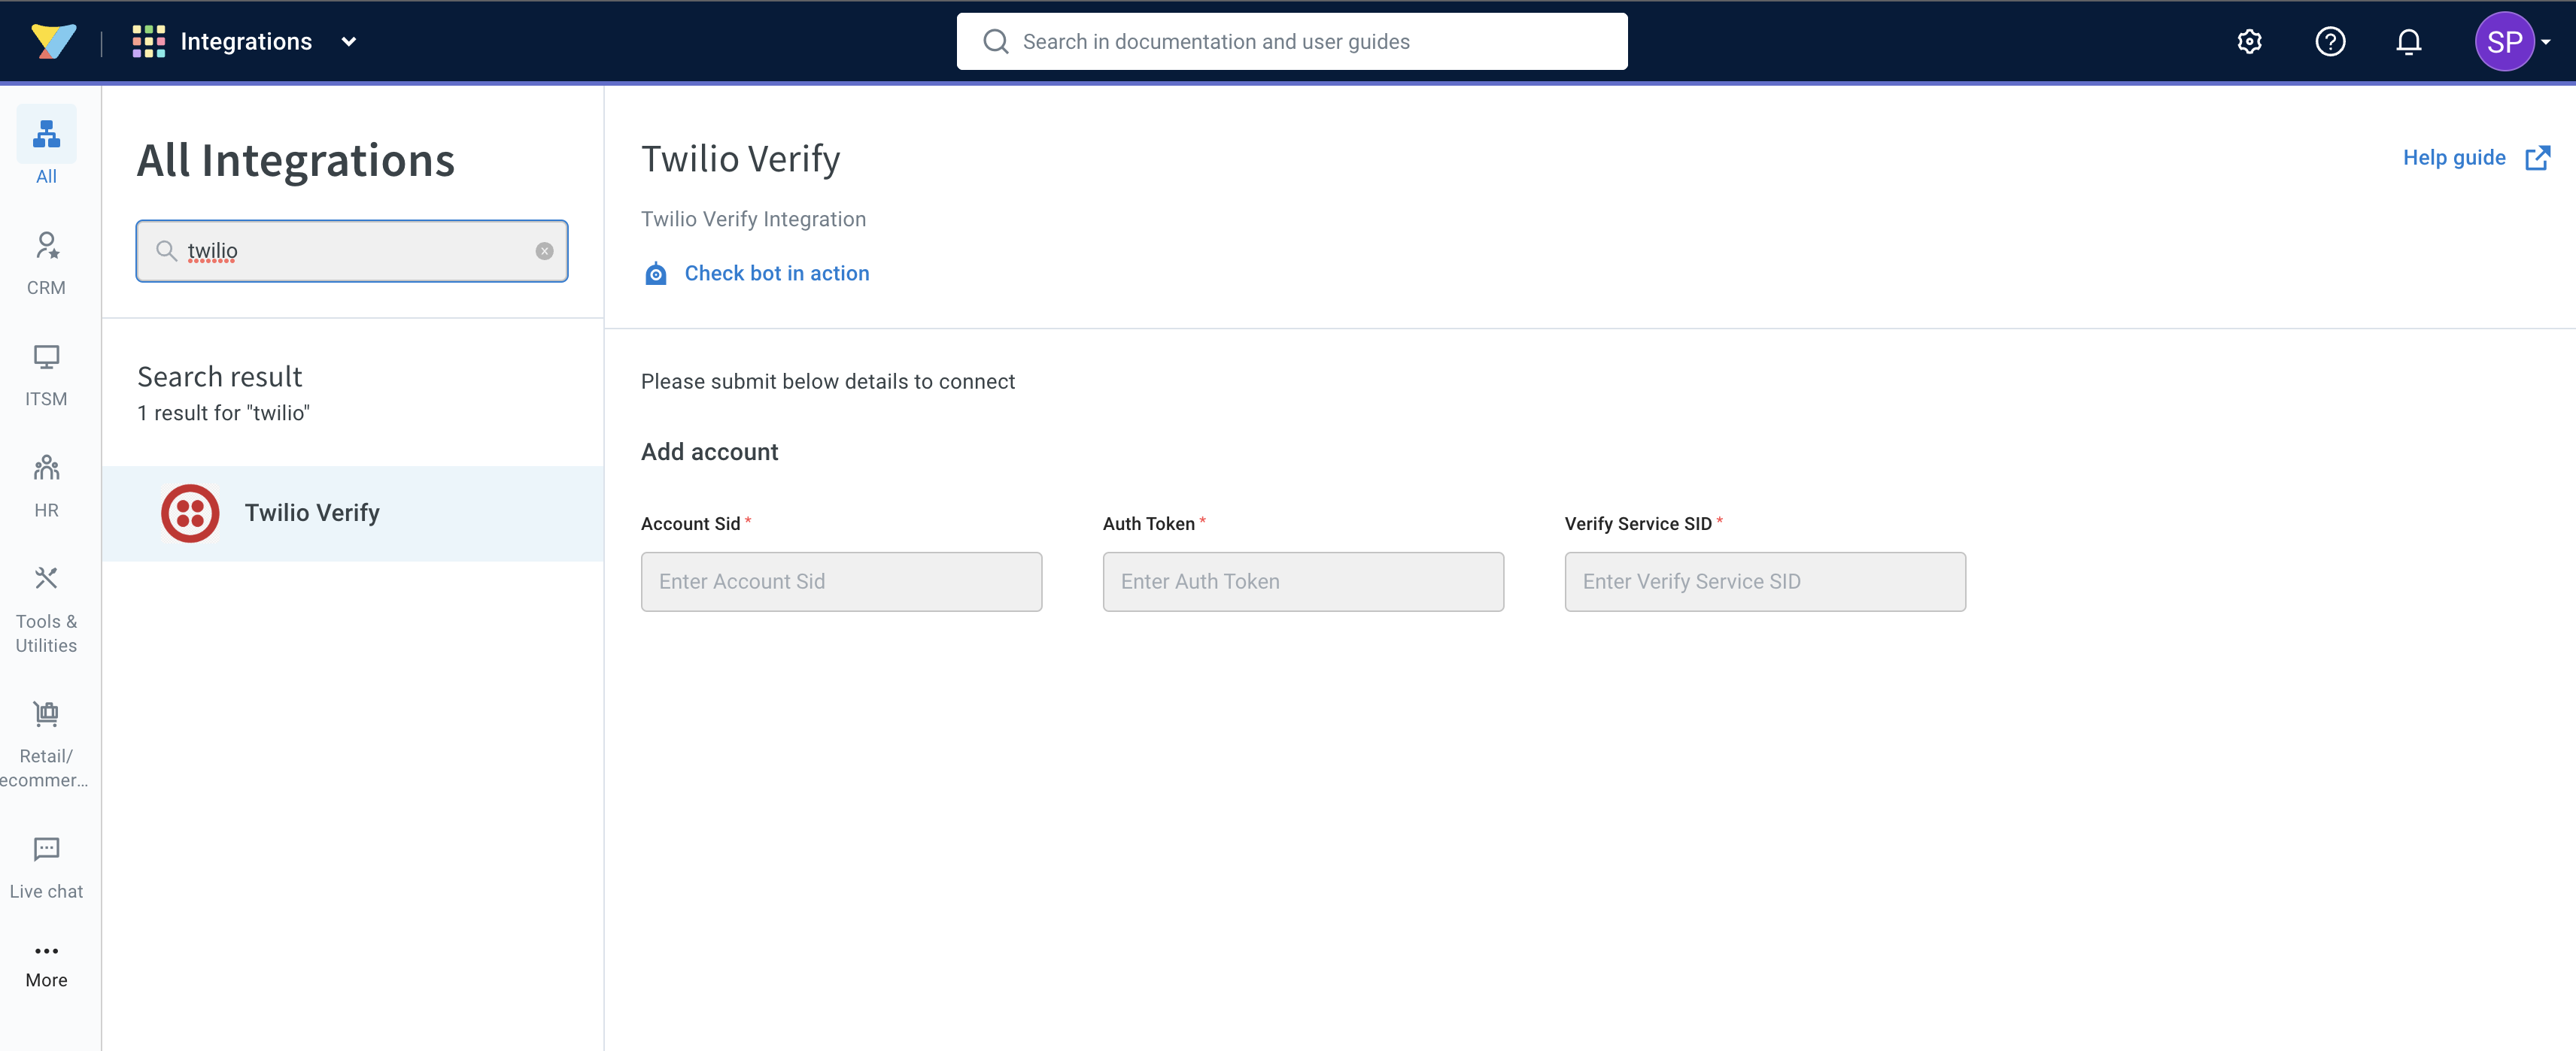Viewport: 2576px width, 1051px height.
Task: Clear the twilio search text
Action: (x=544, y=251)
